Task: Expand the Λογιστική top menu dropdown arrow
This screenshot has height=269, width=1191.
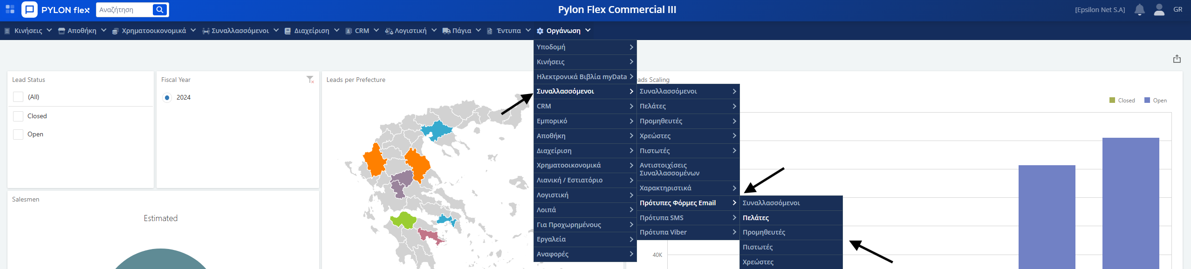Action: (x=434, y=30)
